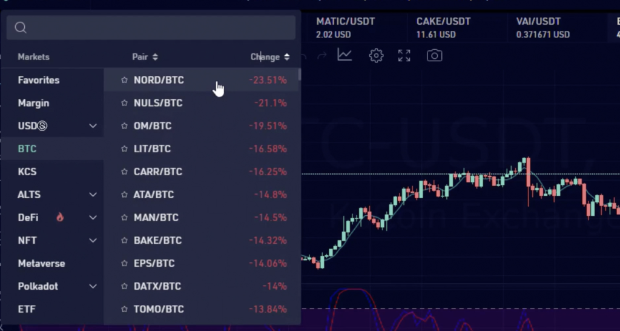Click the MATIC/USDT ticker

(345, 28)
